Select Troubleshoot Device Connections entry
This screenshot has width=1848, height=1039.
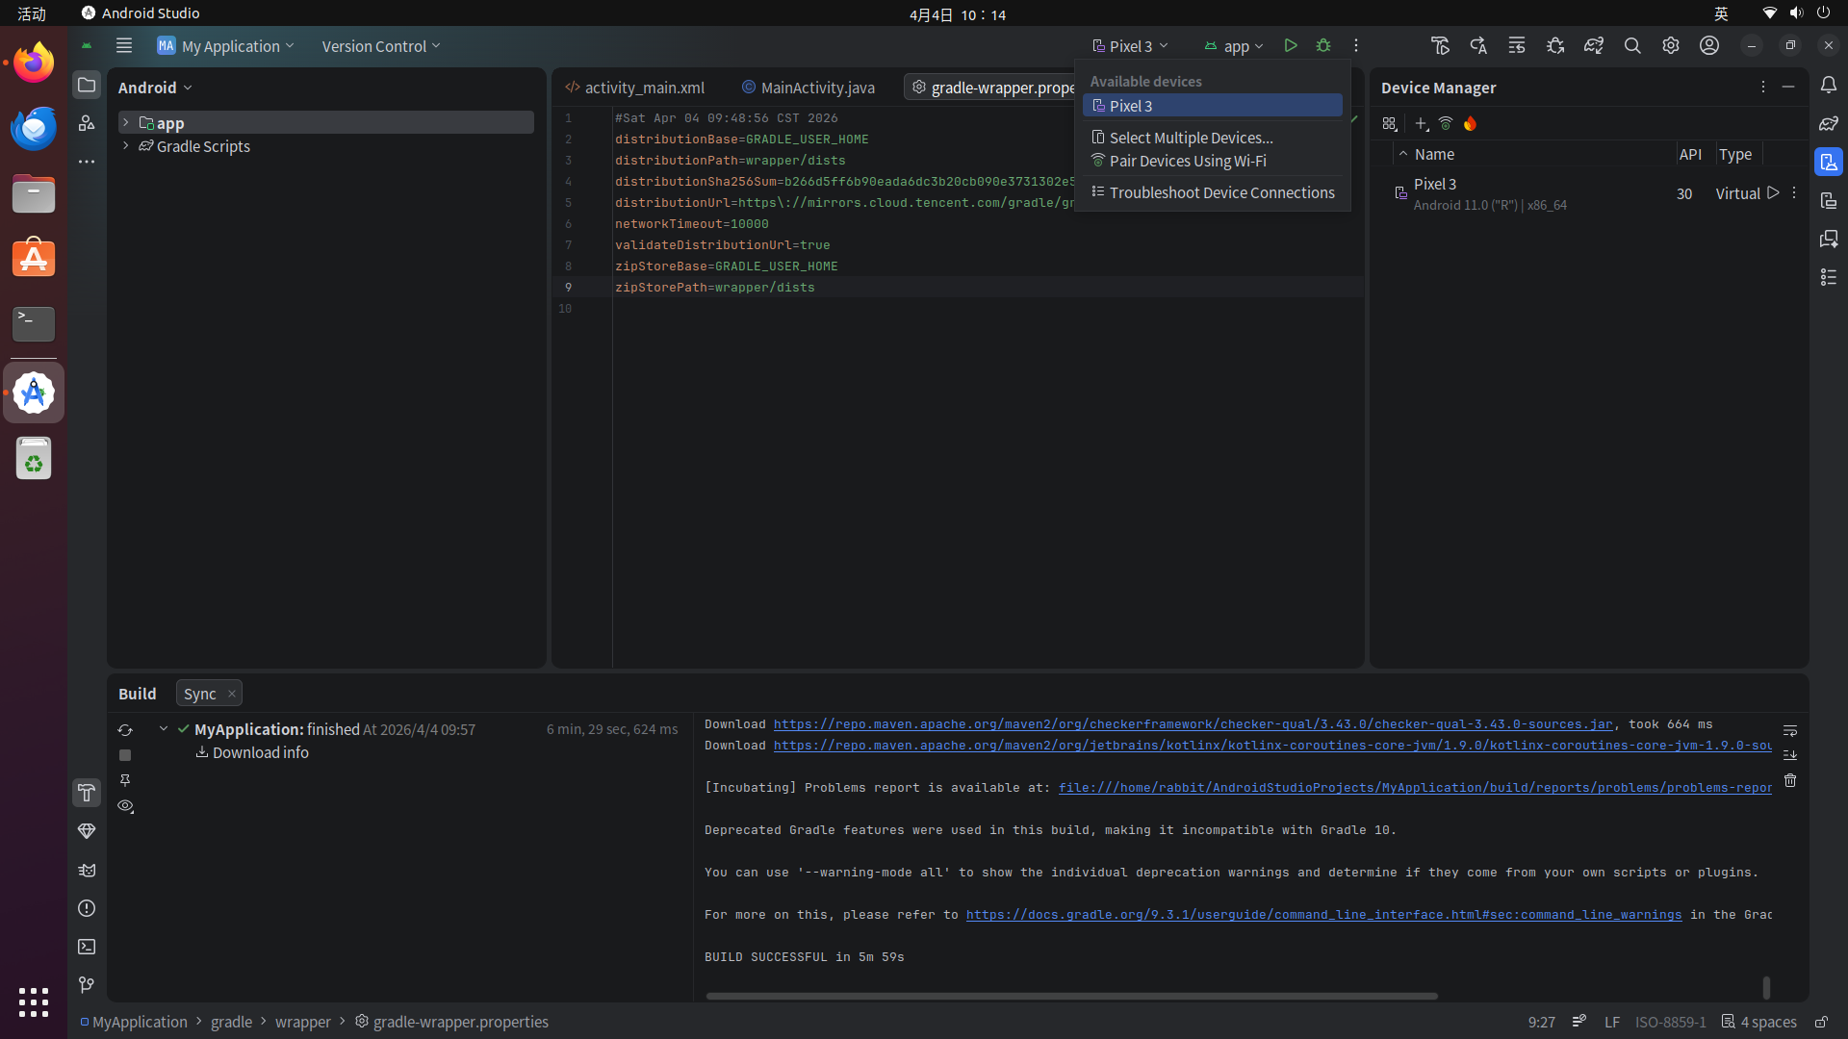1220,193
